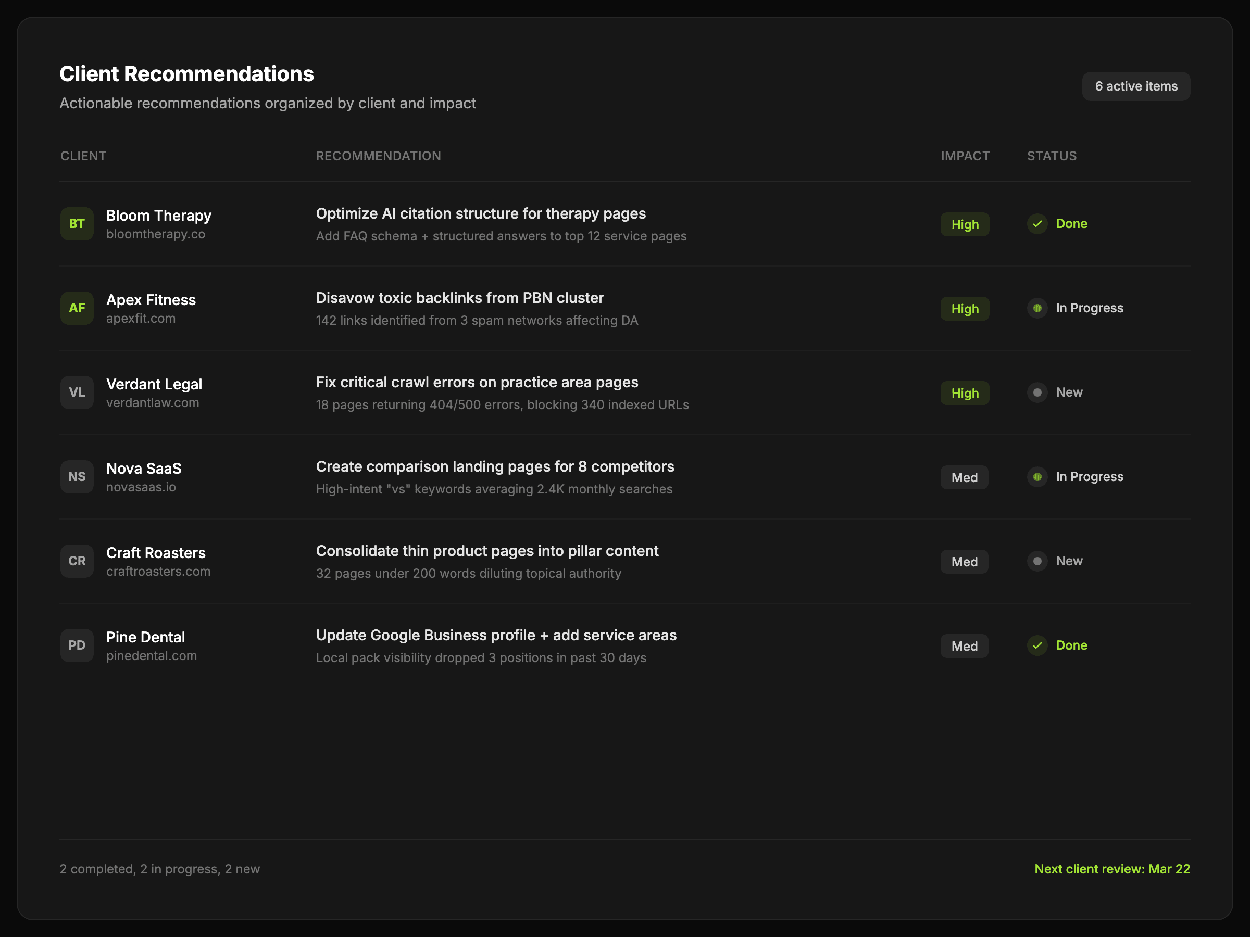Image resolution: width=1250 pixels, height=937 pixels.
Task: Click High impact badge for Verdant Legal
Action: [965, 393]
